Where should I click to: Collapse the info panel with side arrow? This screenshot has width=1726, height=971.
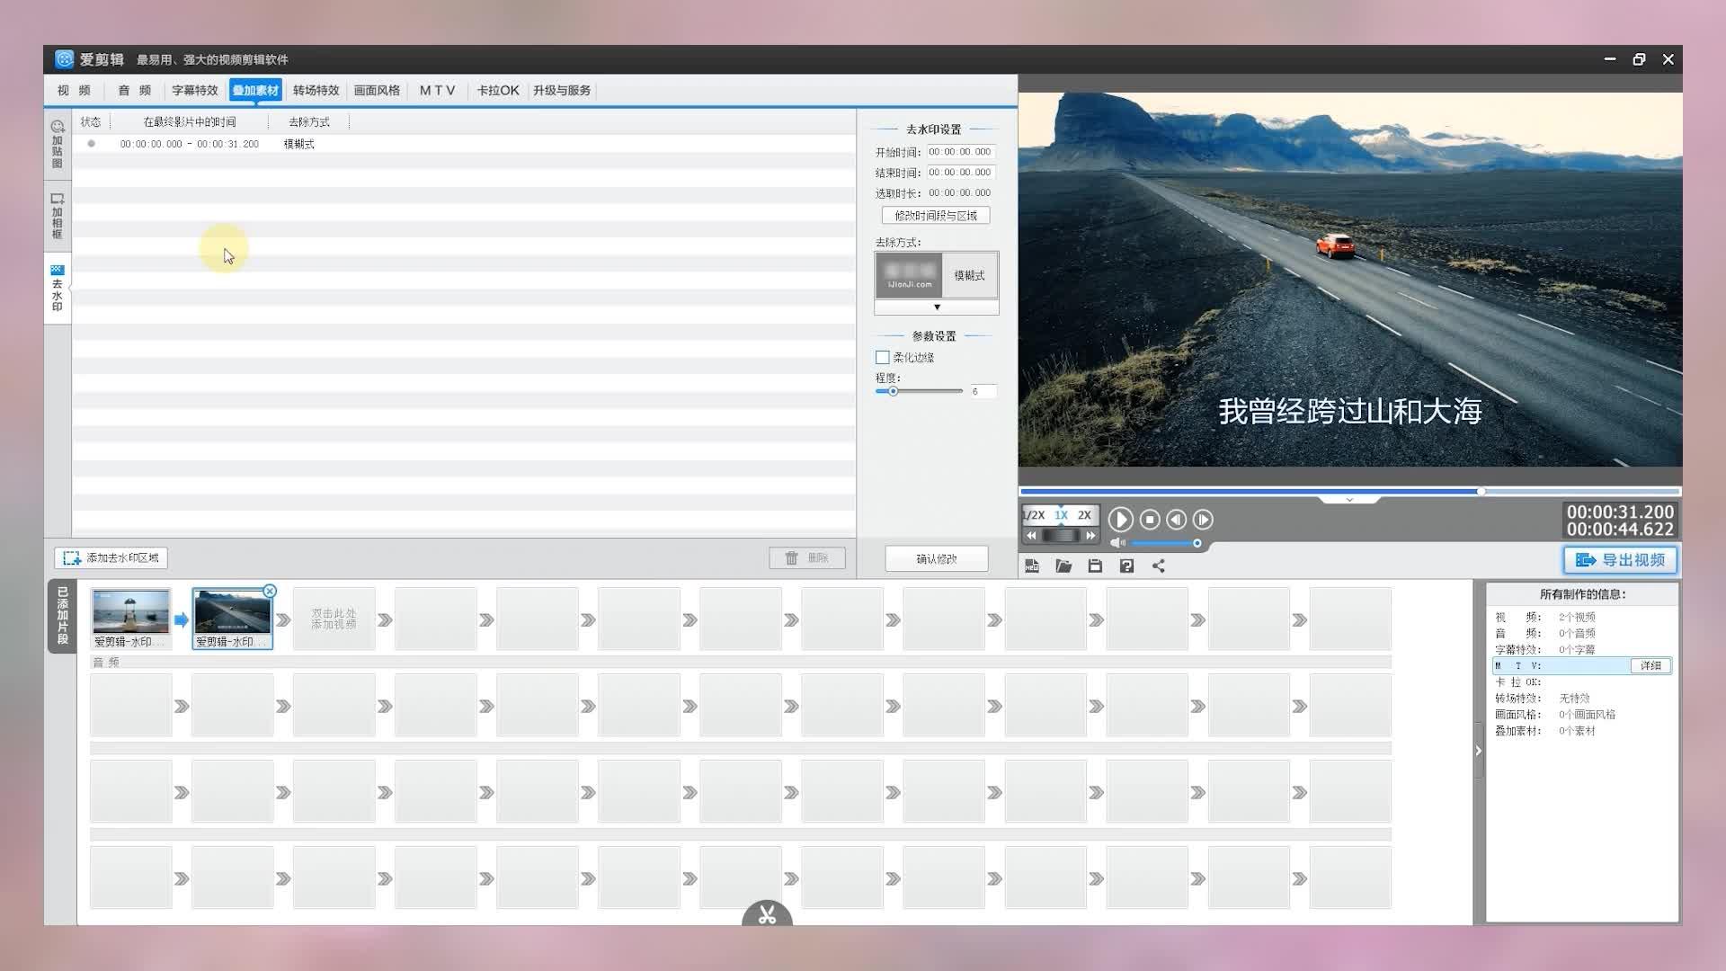[1478, 751]
